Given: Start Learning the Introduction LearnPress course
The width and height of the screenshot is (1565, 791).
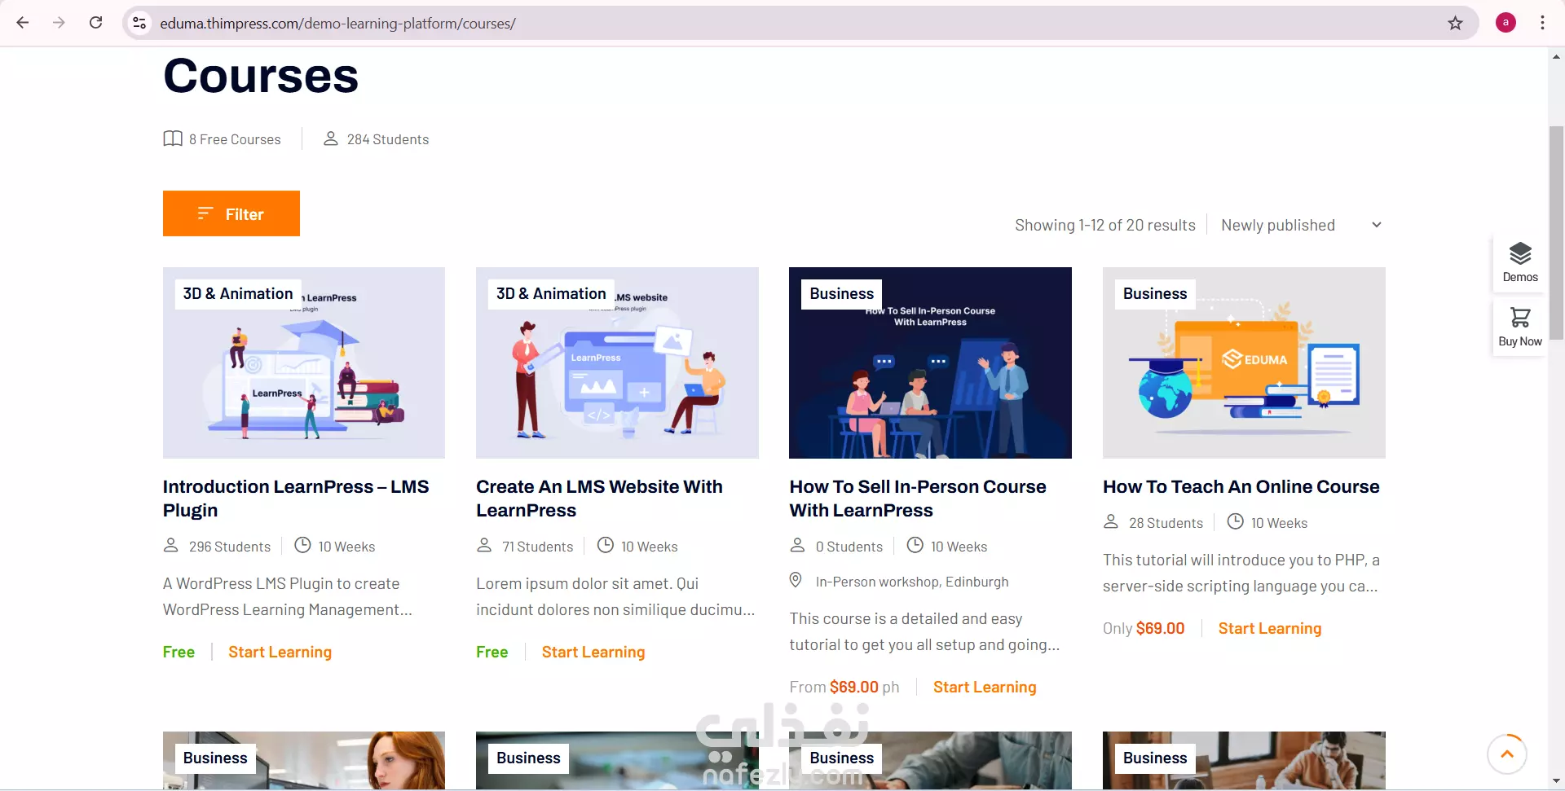Looking at the screenshot, I should [x=280, y=652].
